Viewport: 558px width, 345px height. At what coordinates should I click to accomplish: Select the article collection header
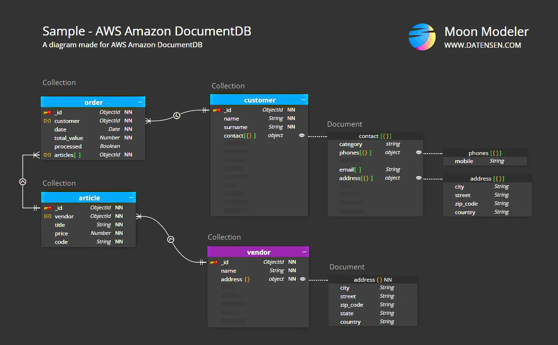point(89,198)
